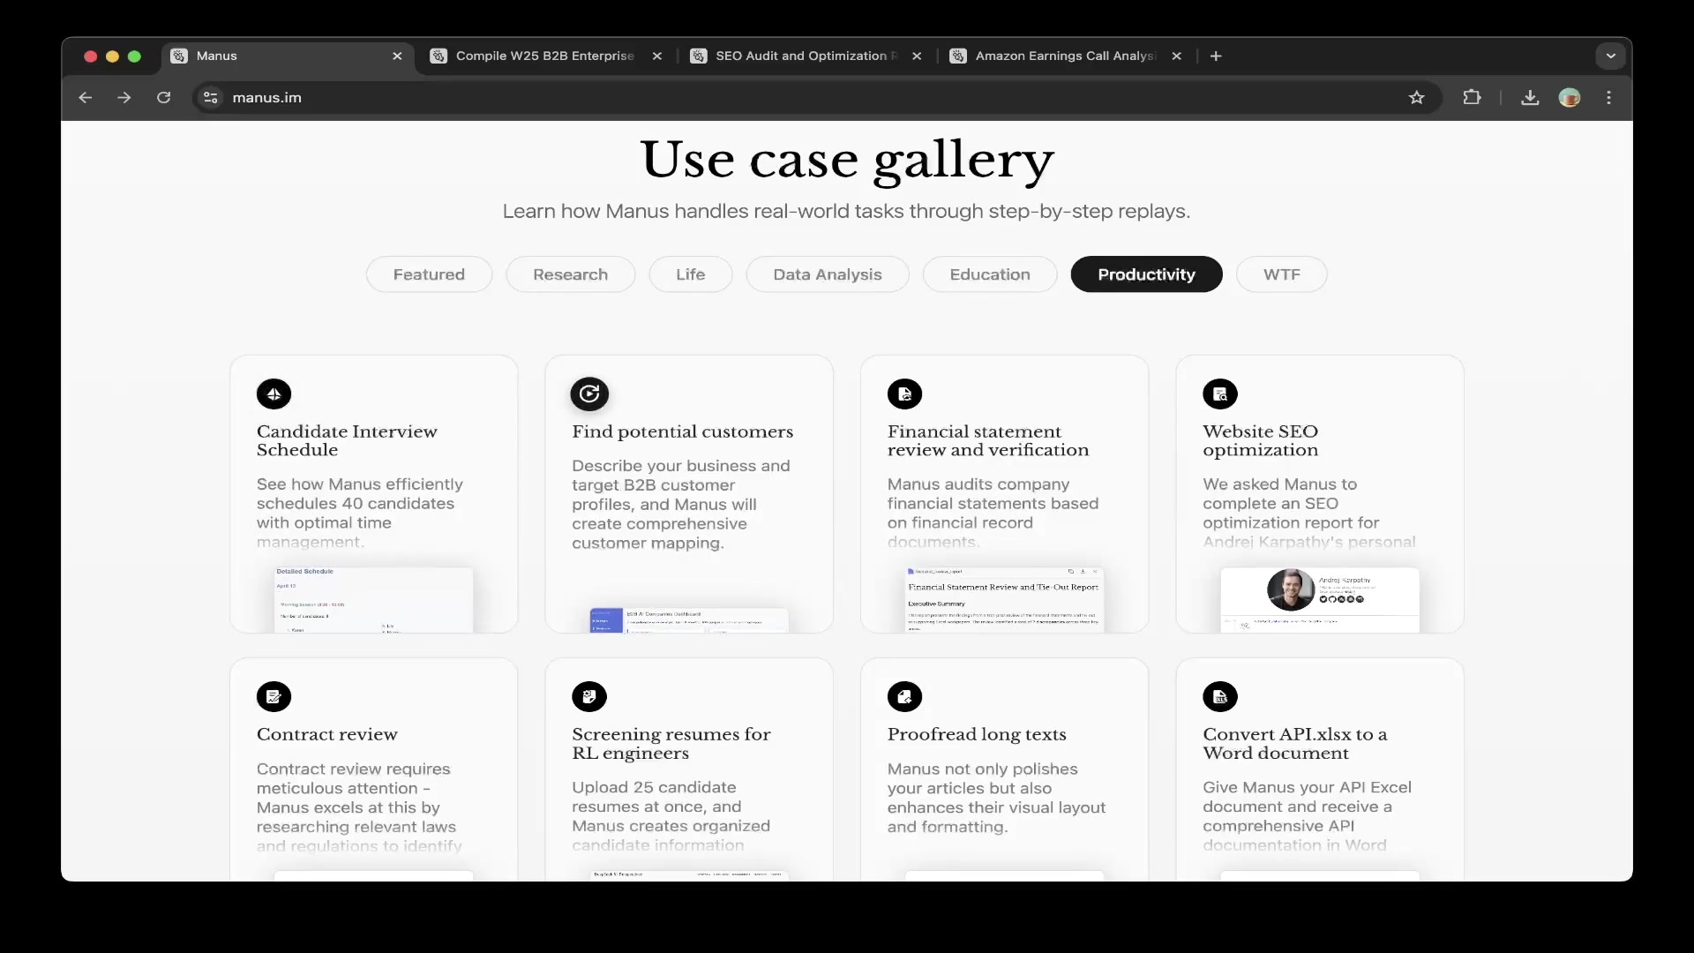This screenshot has height=953, width=1694.
Task: Click the Proofread long texts card icon
Action: tap(905, 697)
